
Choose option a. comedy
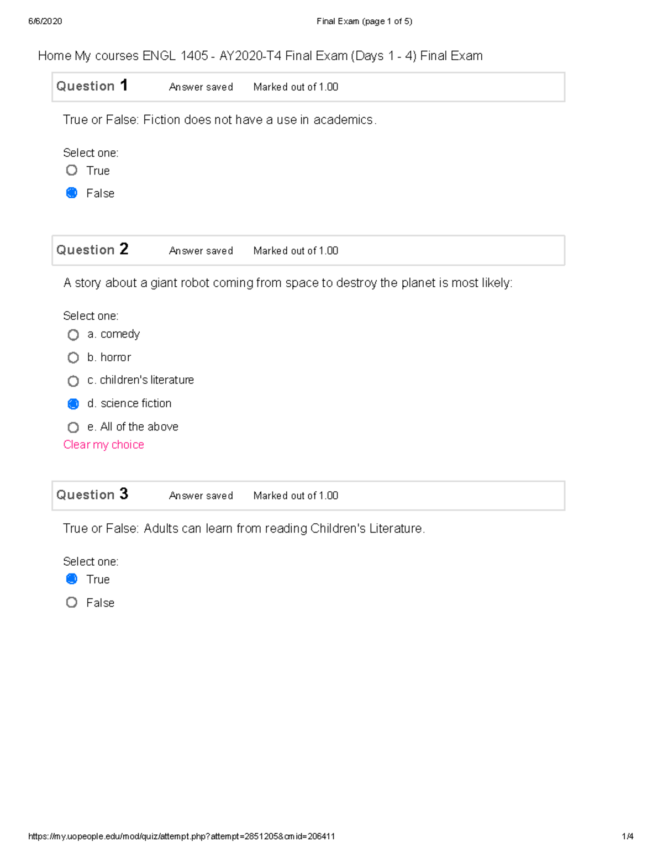73,335
